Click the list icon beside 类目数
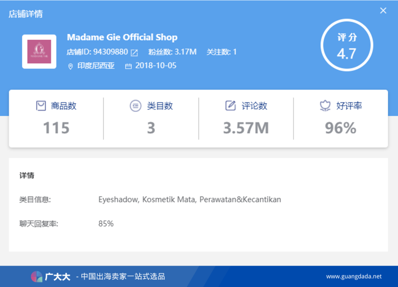This screenshot has height=287, width=398. 136,106
